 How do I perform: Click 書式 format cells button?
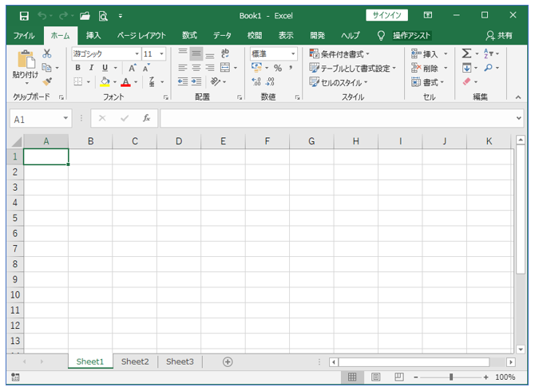427,82
